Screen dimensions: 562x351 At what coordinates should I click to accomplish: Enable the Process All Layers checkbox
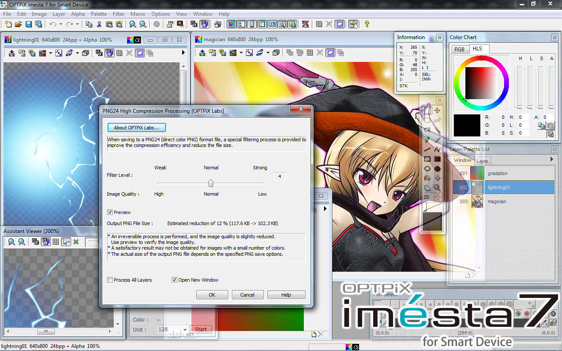[110, 280]
